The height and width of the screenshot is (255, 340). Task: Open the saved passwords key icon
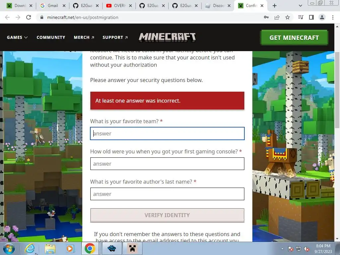click(x=266, y=17)
